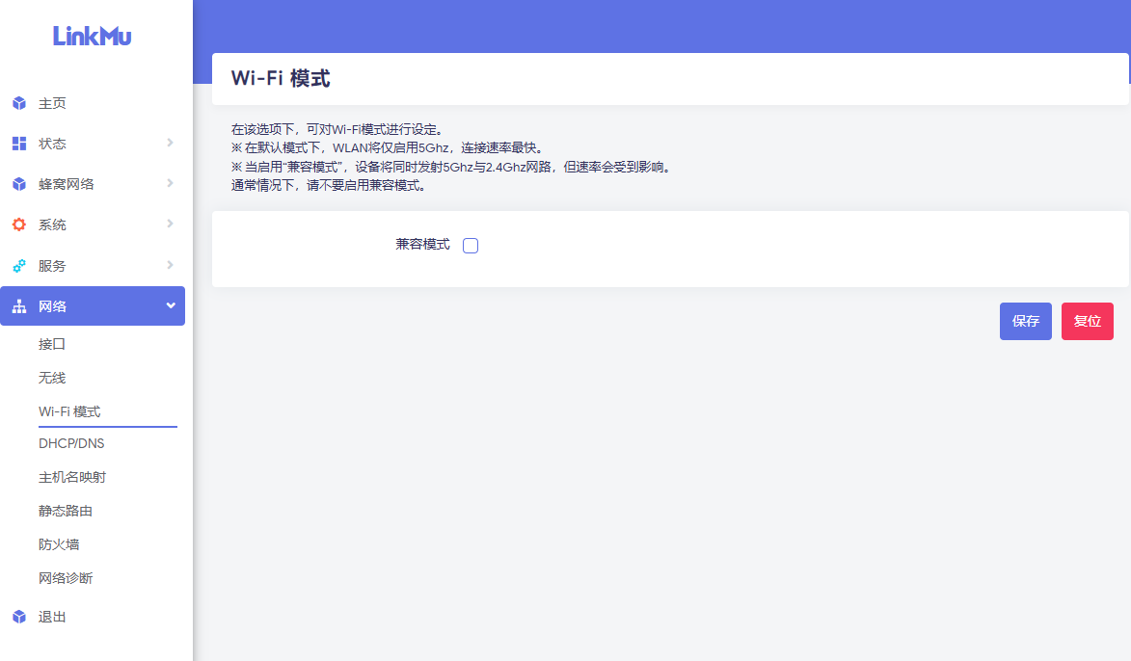
Task: Open the 无线 submenu item
Action: click(x=52, y=378)
